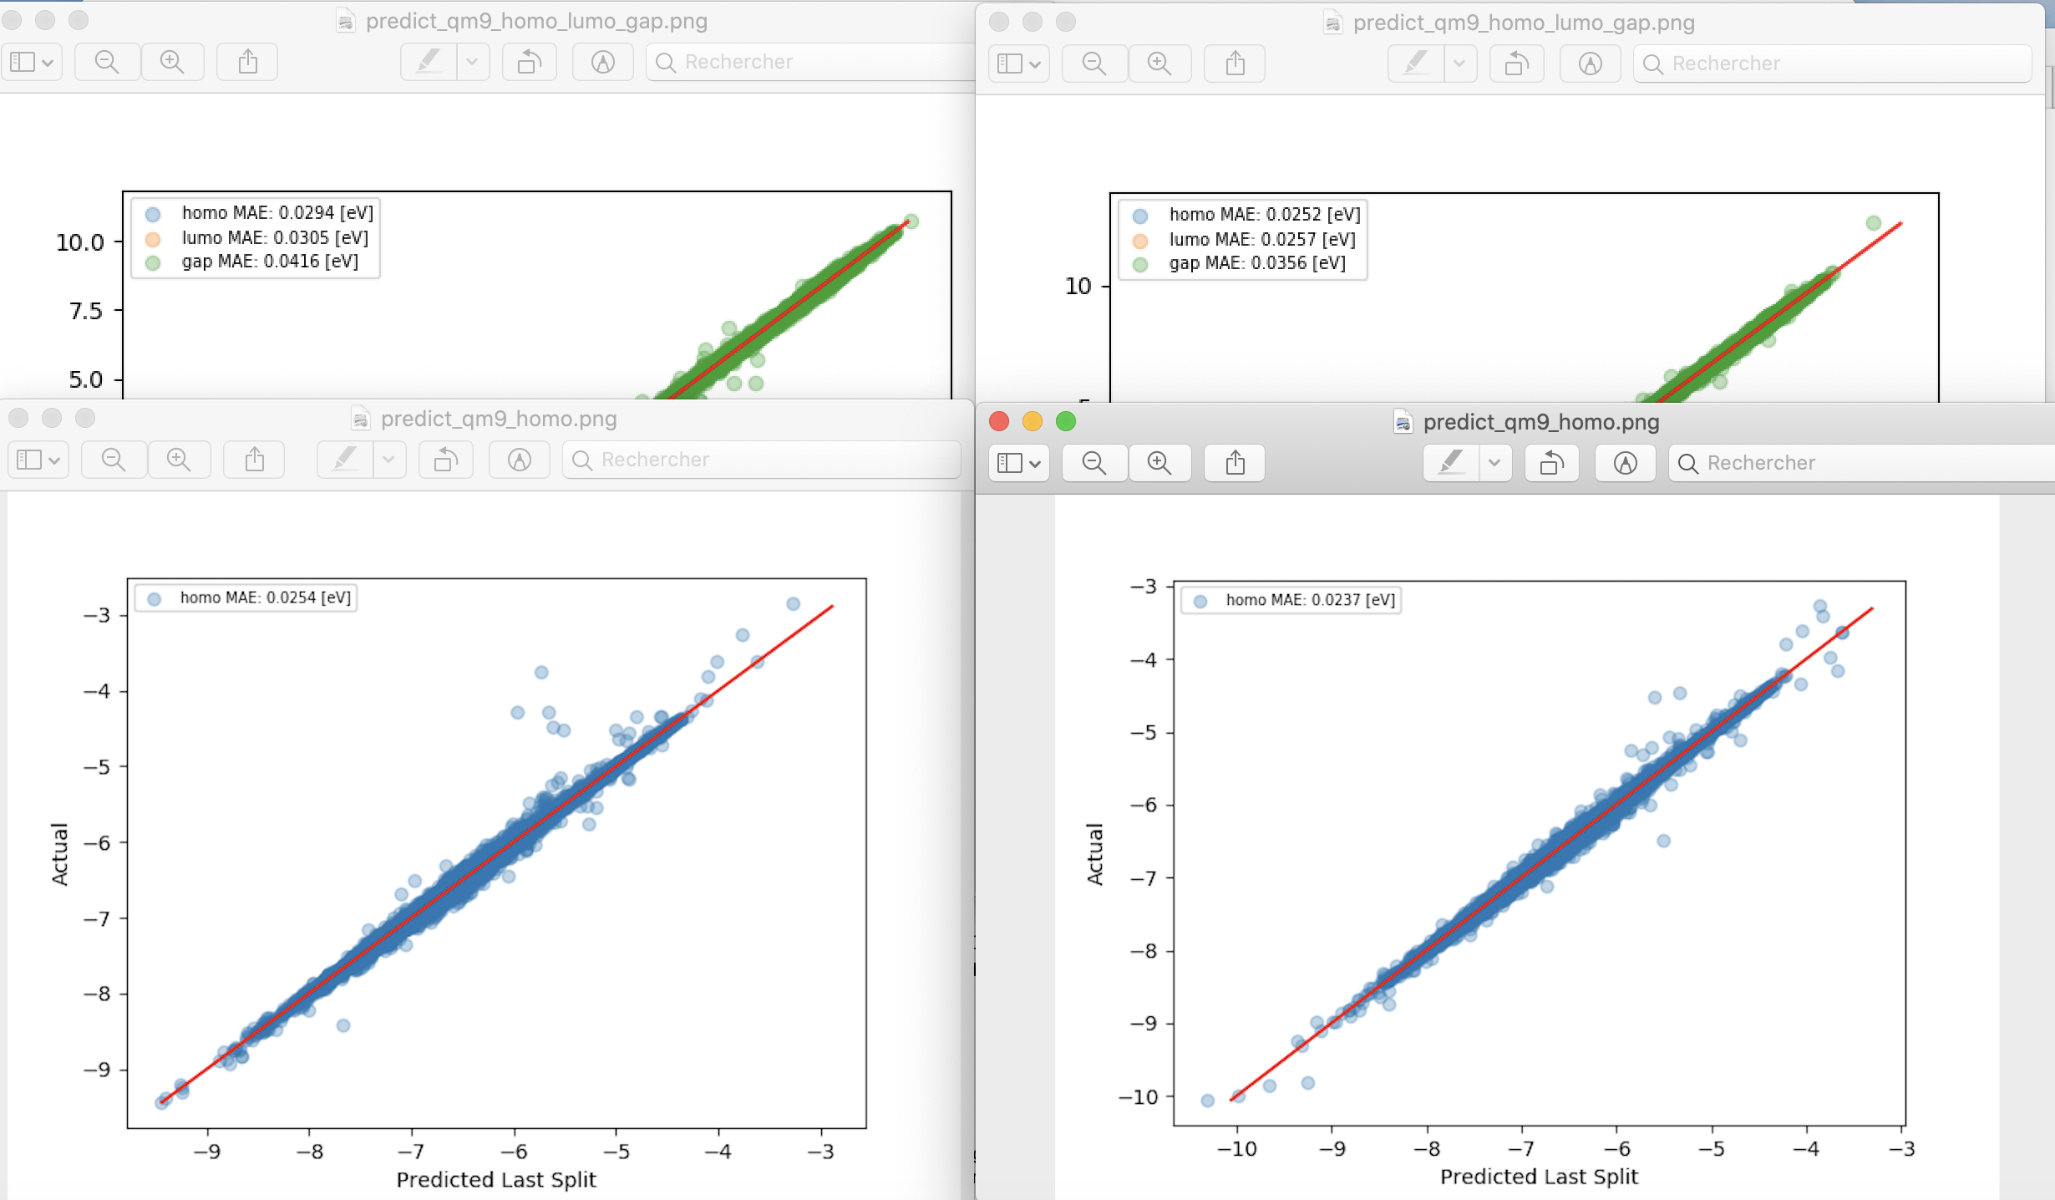Show the sidebar in the top-right window
This screenshot has width=2055, height=1200.
[1017, 63]
